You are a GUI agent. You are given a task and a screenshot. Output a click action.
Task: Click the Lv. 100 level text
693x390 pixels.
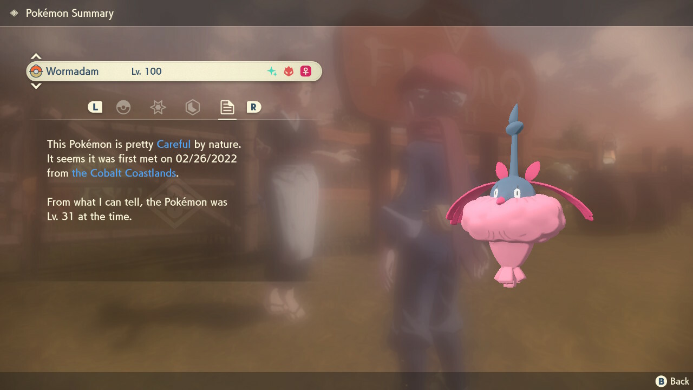pos(146,71)
